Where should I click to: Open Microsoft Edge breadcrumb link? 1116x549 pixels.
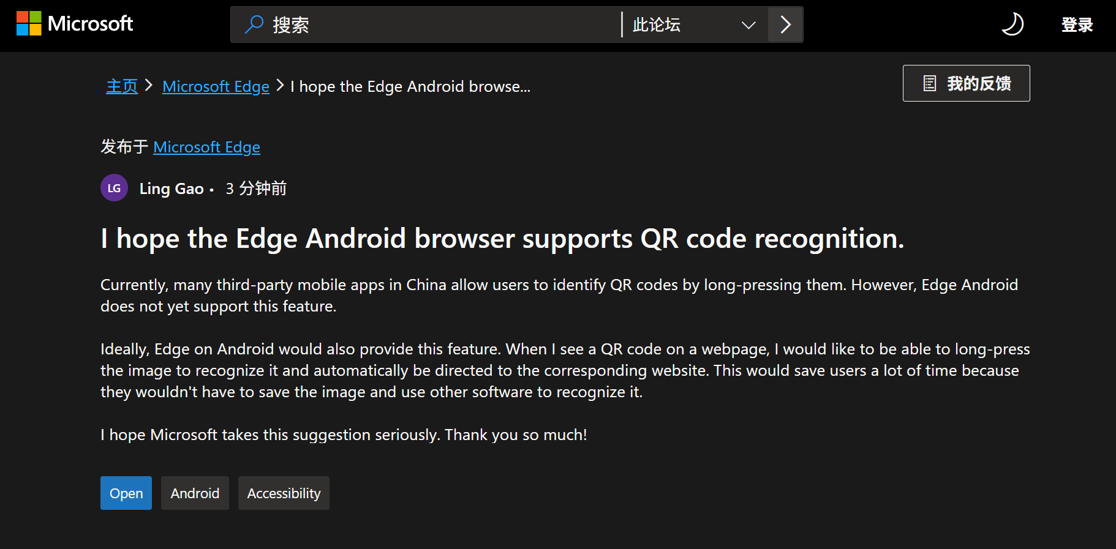216,86
